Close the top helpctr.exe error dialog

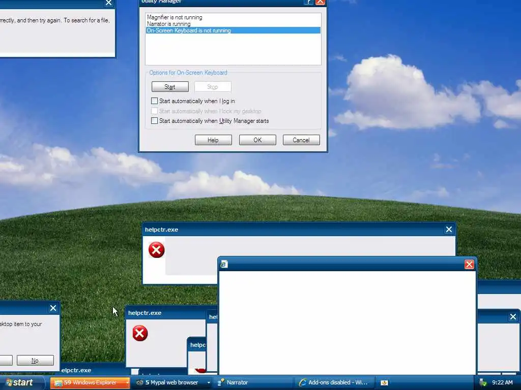click(449, 230)
